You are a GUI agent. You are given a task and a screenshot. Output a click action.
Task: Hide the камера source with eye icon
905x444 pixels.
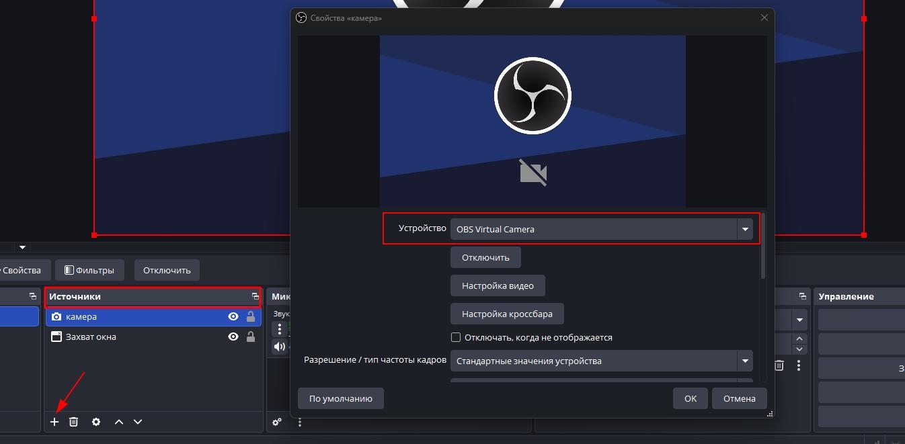[233, 317]
